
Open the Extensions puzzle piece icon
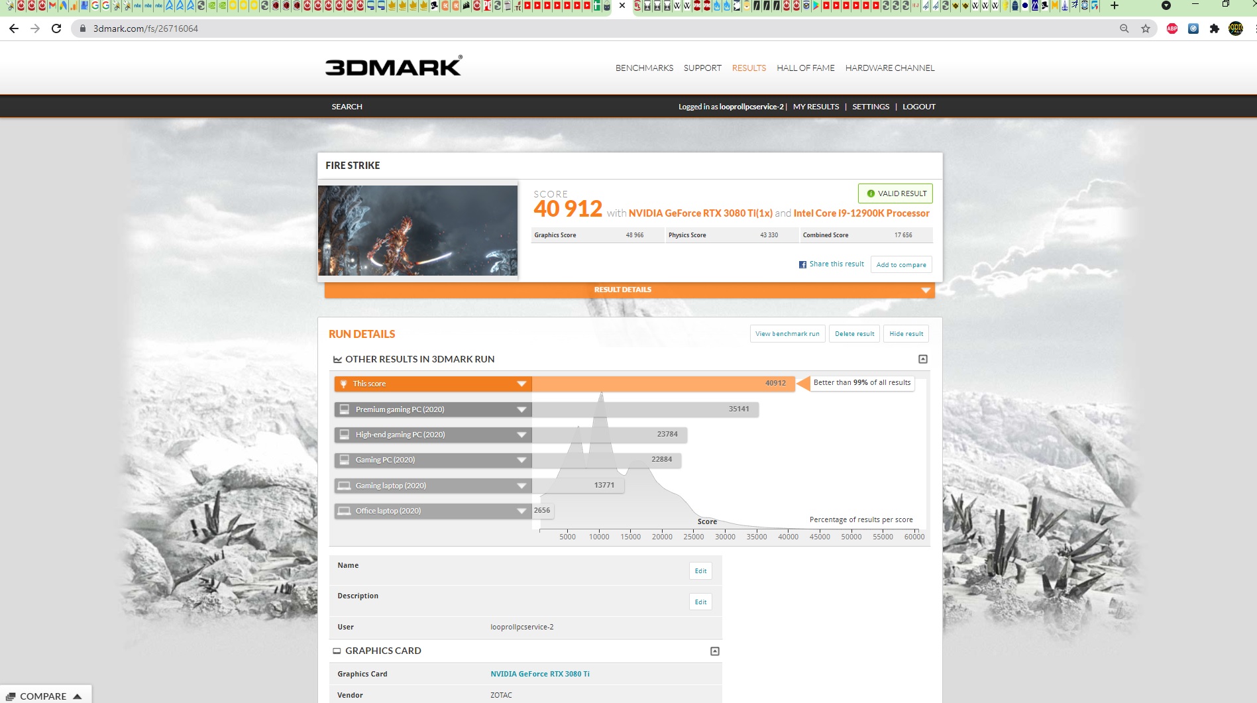pyautogui.click(x=1215, y=28)
